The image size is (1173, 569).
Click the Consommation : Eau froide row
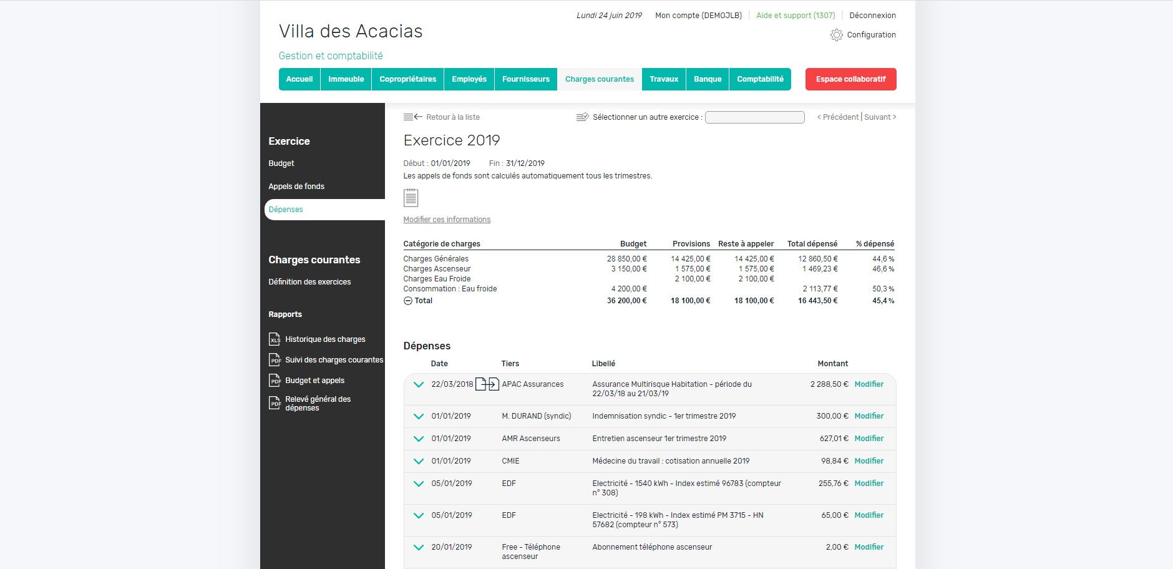649,289
